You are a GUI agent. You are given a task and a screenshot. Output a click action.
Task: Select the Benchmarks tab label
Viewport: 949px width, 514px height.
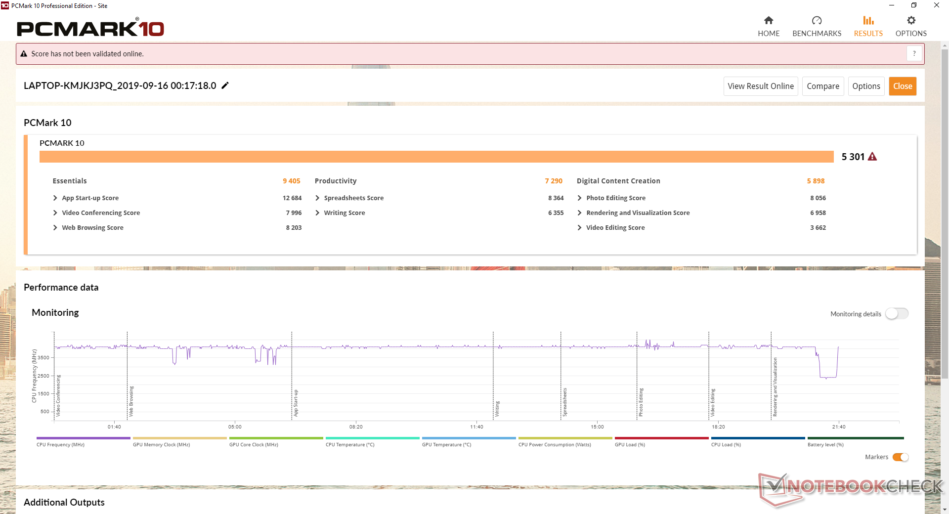(817, 34)
